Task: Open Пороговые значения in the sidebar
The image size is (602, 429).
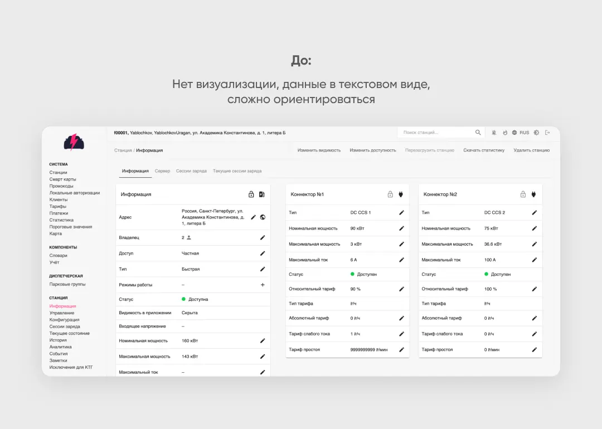Action: pyautogui.click(x=71, y=227)
